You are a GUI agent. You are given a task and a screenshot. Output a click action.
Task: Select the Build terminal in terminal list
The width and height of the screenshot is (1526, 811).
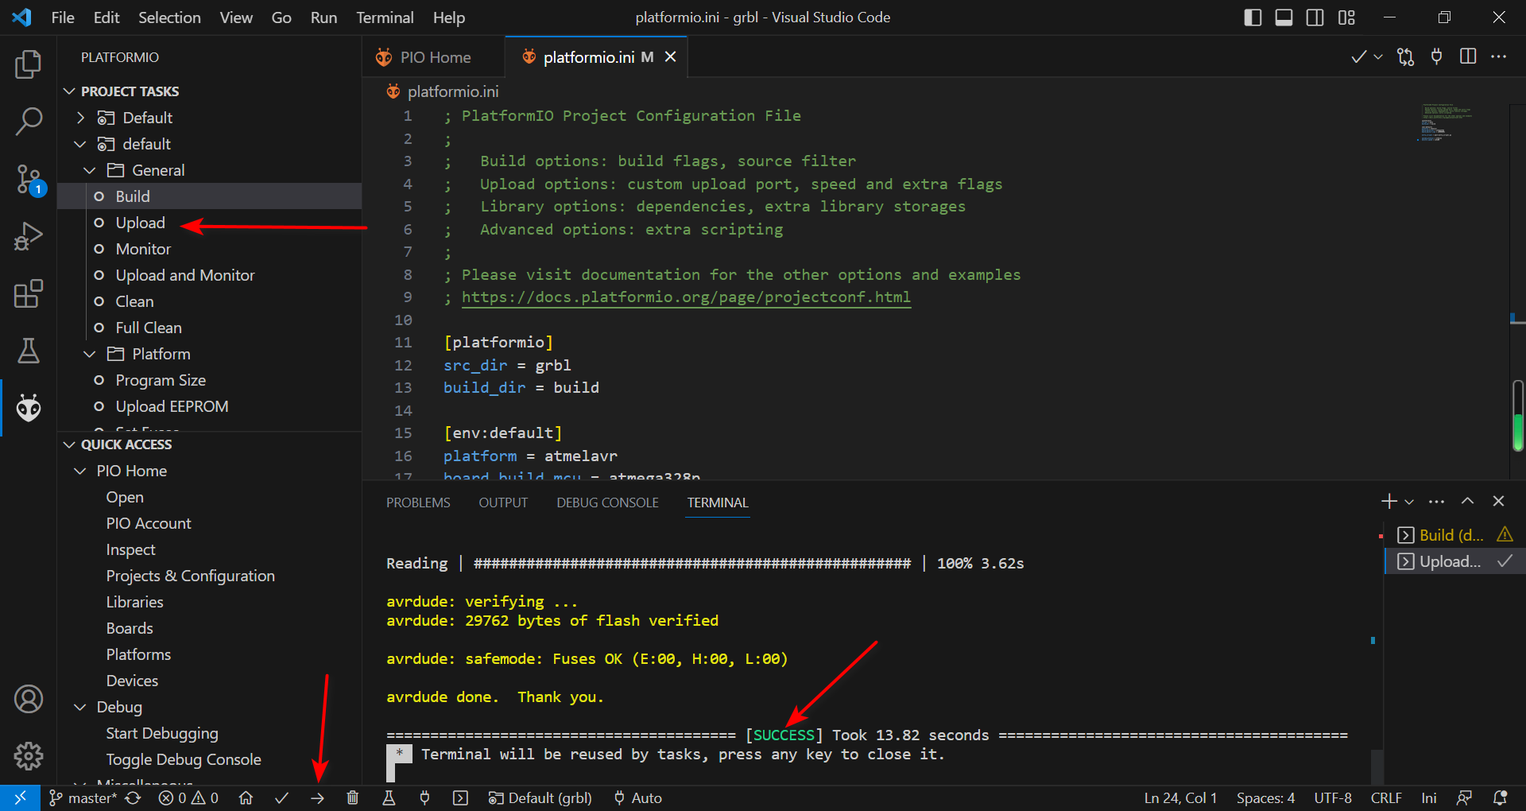1454,535
